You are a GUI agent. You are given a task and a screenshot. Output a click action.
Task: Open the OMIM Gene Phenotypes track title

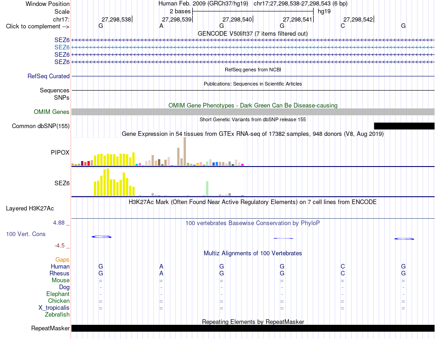pos(253,105)
